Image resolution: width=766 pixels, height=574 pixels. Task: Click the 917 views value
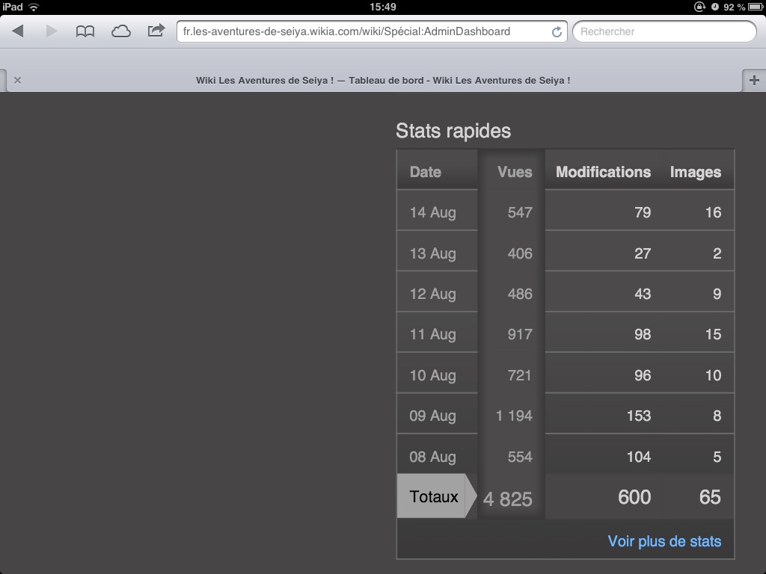pyautogui.click(x=520, y=334)
